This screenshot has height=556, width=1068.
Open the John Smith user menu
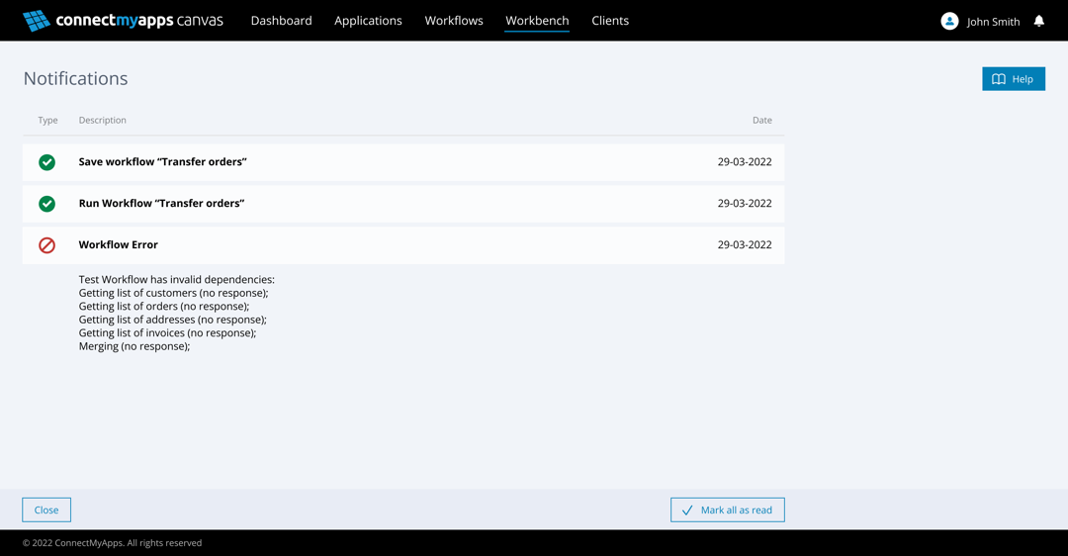993,22
